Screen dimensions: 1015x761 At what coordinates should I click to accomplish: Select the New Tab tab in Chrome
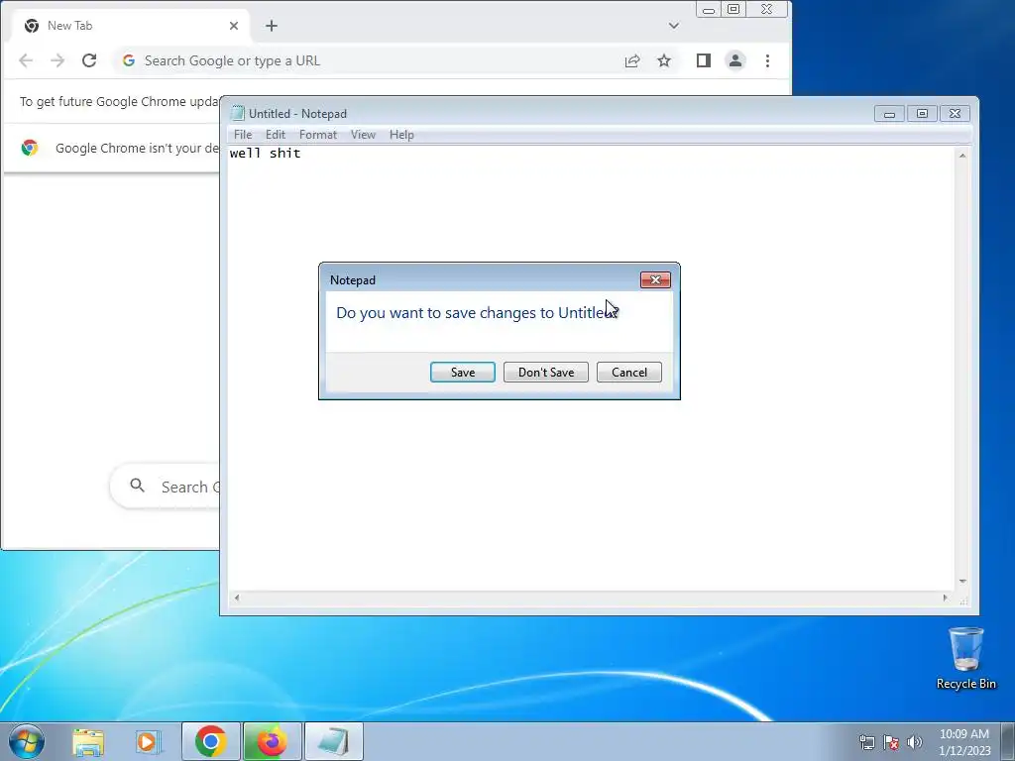[130, 26]
